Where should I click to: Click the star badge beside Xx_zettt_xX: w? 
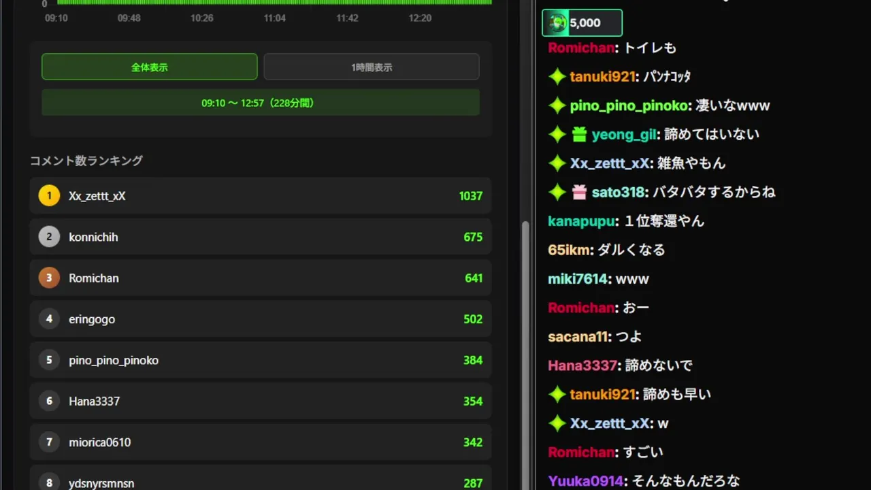tap(557, 423)
